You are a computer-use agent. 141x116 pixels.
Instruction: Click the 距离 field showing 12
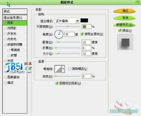(87, 42)
